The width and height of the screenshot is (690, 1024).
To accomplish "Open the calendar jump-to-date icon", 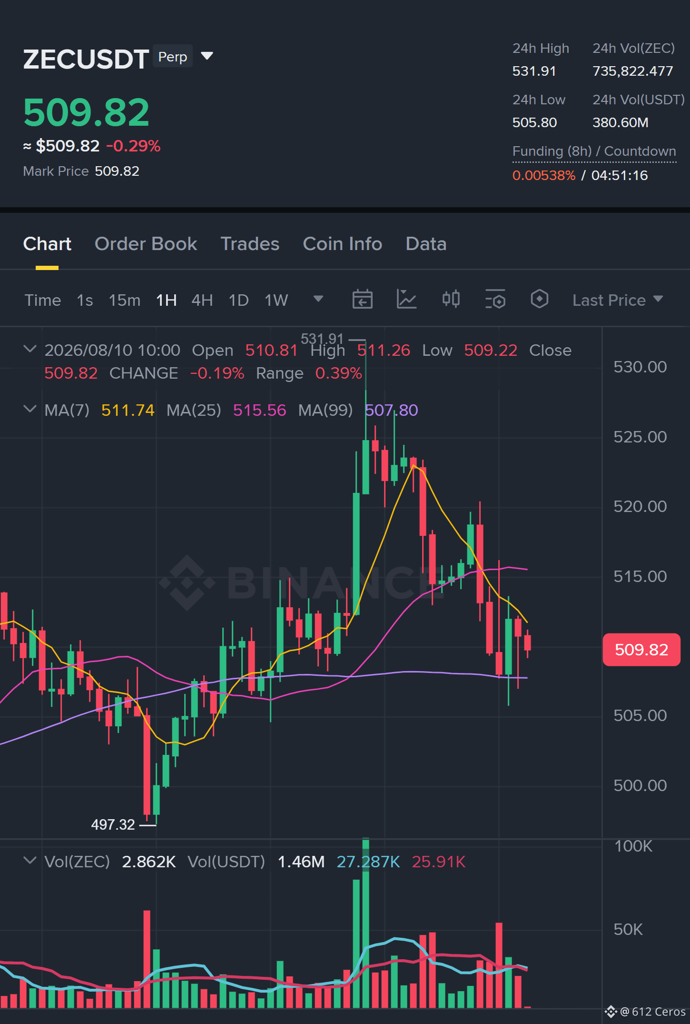I will 362,300.
